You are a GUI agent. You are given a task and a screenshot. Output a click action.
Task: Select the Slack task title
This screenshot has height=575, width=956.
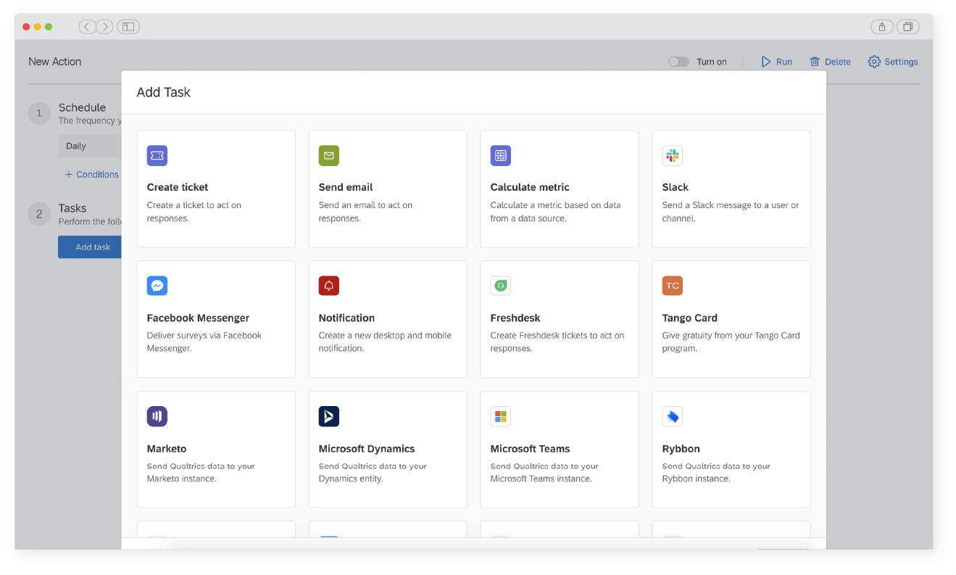click(x=676, y=187)
